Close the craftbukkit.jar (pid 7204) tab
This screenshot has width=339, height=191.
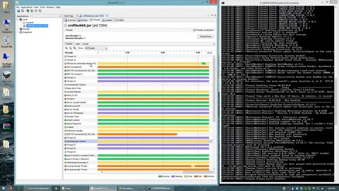106,16
